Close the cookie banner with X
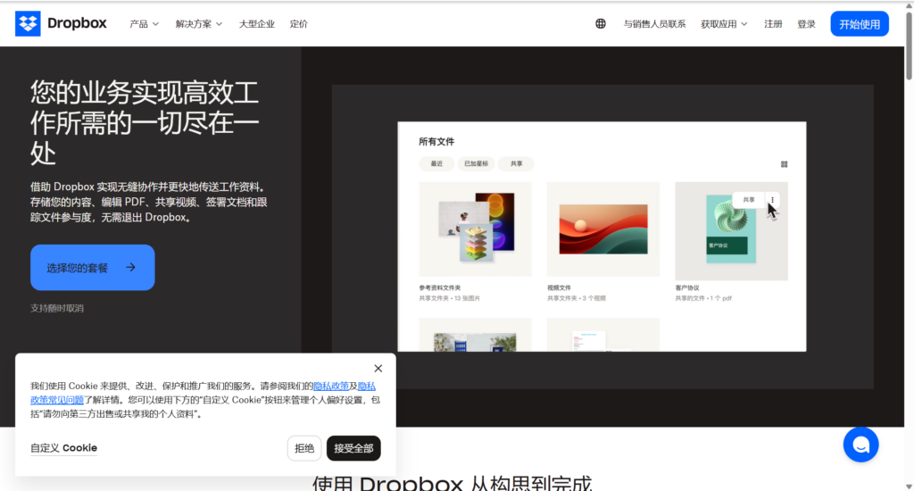 click(378, 369)
